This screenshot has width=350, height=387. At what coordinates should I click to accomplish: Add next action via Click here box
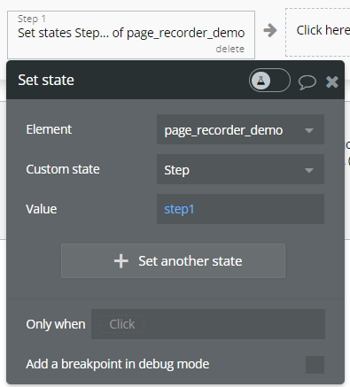click(318, 32)
